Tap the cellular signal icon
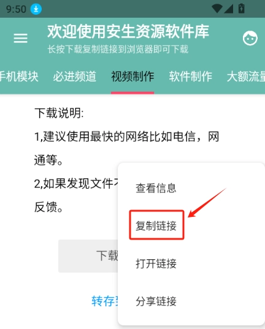 coord(228,9)
